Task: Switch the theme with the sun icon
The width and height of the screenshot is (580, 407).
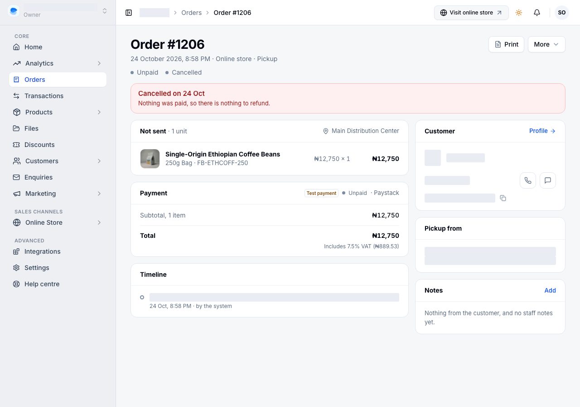Action: [519, 13]
